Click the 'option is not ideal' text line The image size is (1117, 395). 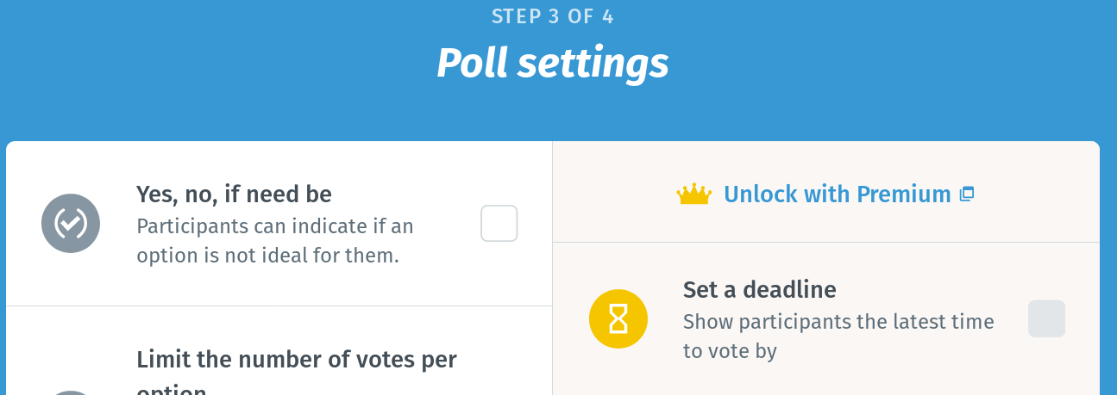coord(268,256)
